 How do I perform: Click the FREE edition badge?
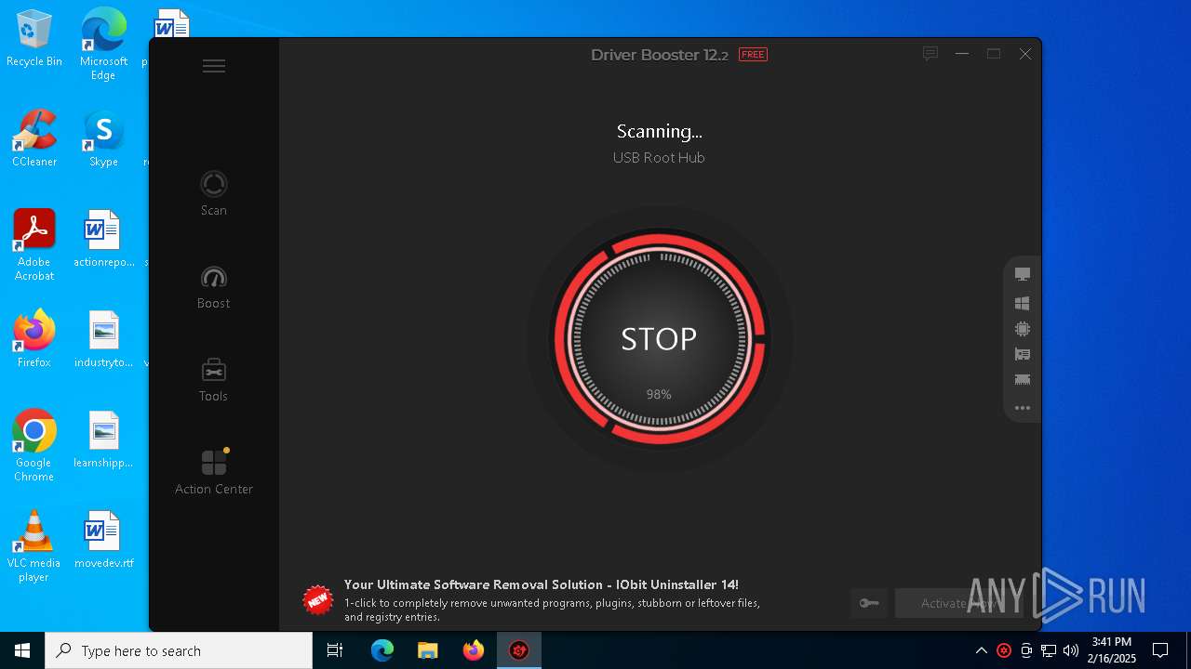click(753, 55)
